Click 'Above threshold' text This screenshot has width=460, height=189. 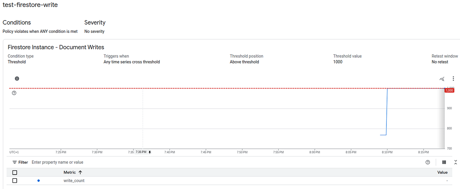[244, 62]
